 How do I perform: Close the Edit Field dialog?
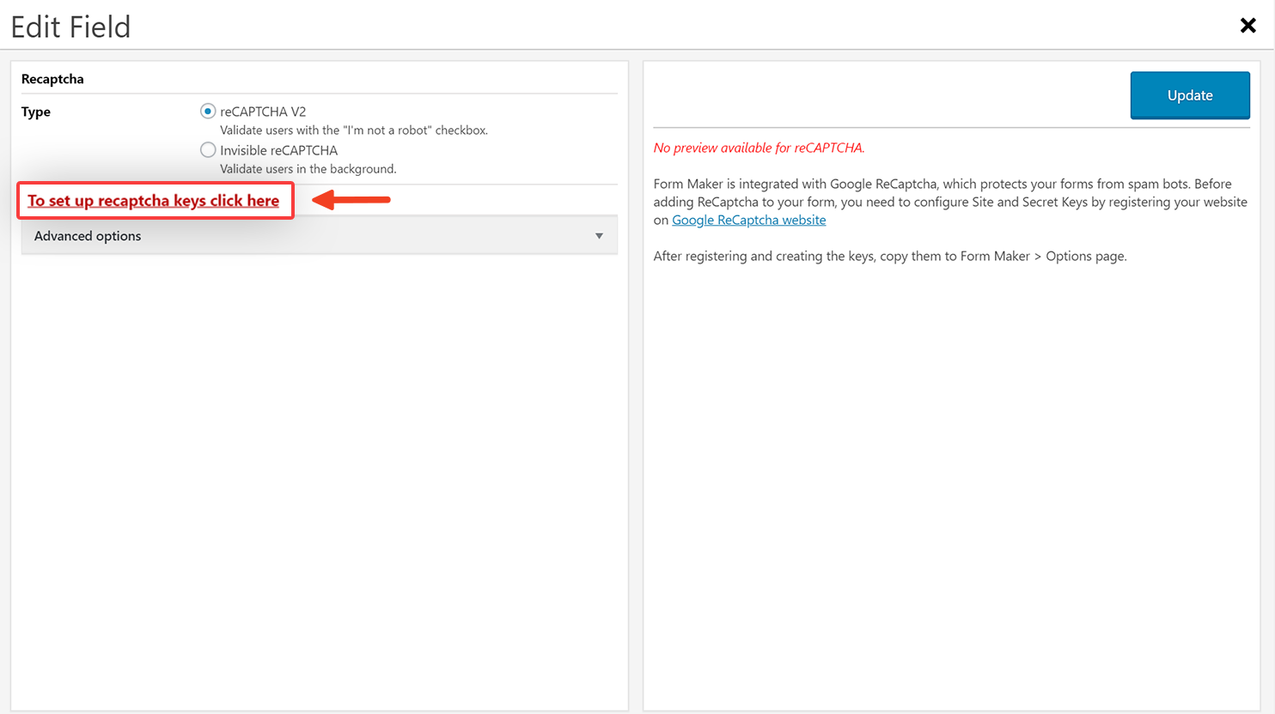click(x=1248, y=26)
